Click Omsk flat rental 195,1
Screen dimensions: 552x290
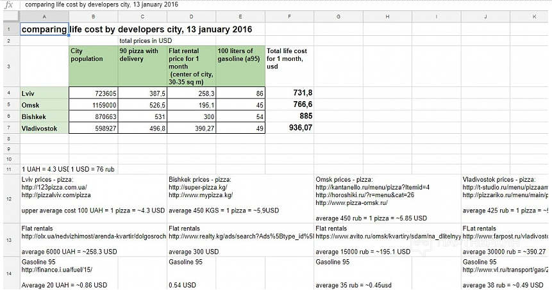(x=191, y=105)
